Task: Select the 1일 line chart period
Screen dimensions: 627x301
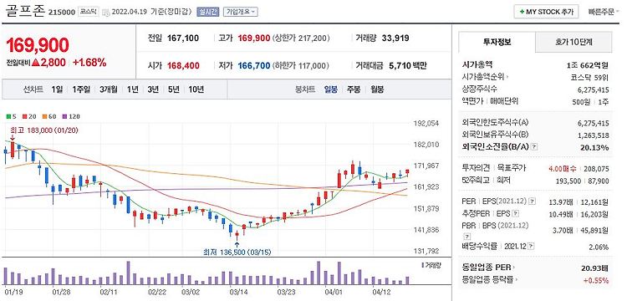Action: click(57, 89)
